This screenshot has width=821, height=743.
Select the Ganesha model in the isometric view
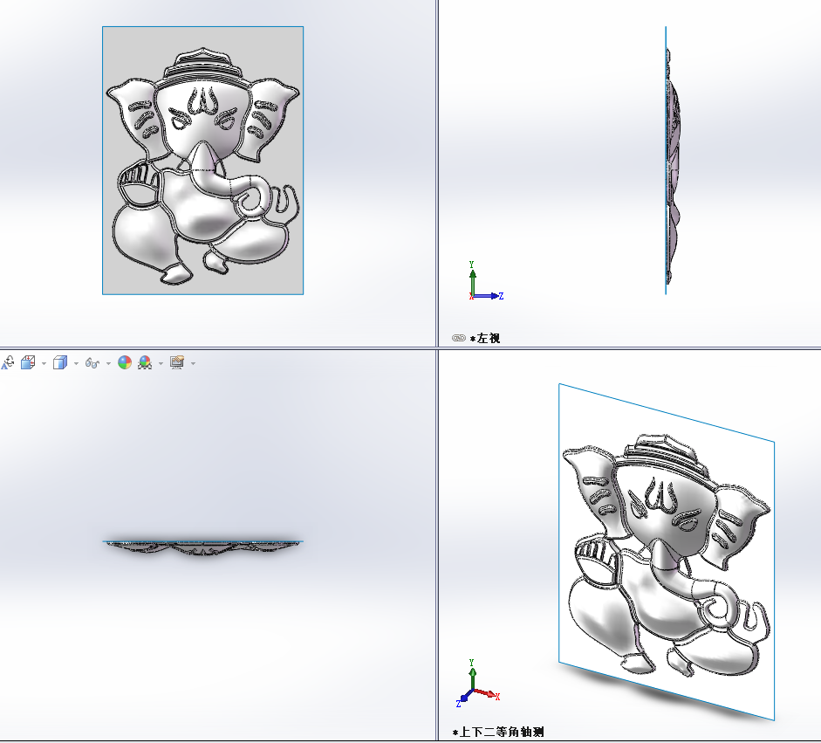click(666, 554)
